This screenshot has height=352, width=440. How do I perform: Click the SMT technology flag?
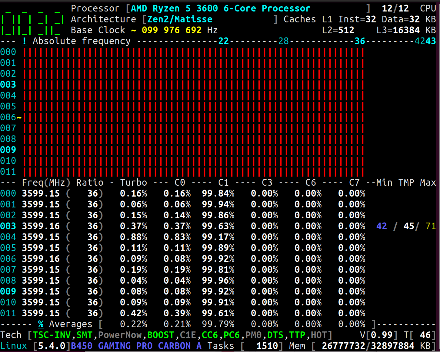coord(84,335)
